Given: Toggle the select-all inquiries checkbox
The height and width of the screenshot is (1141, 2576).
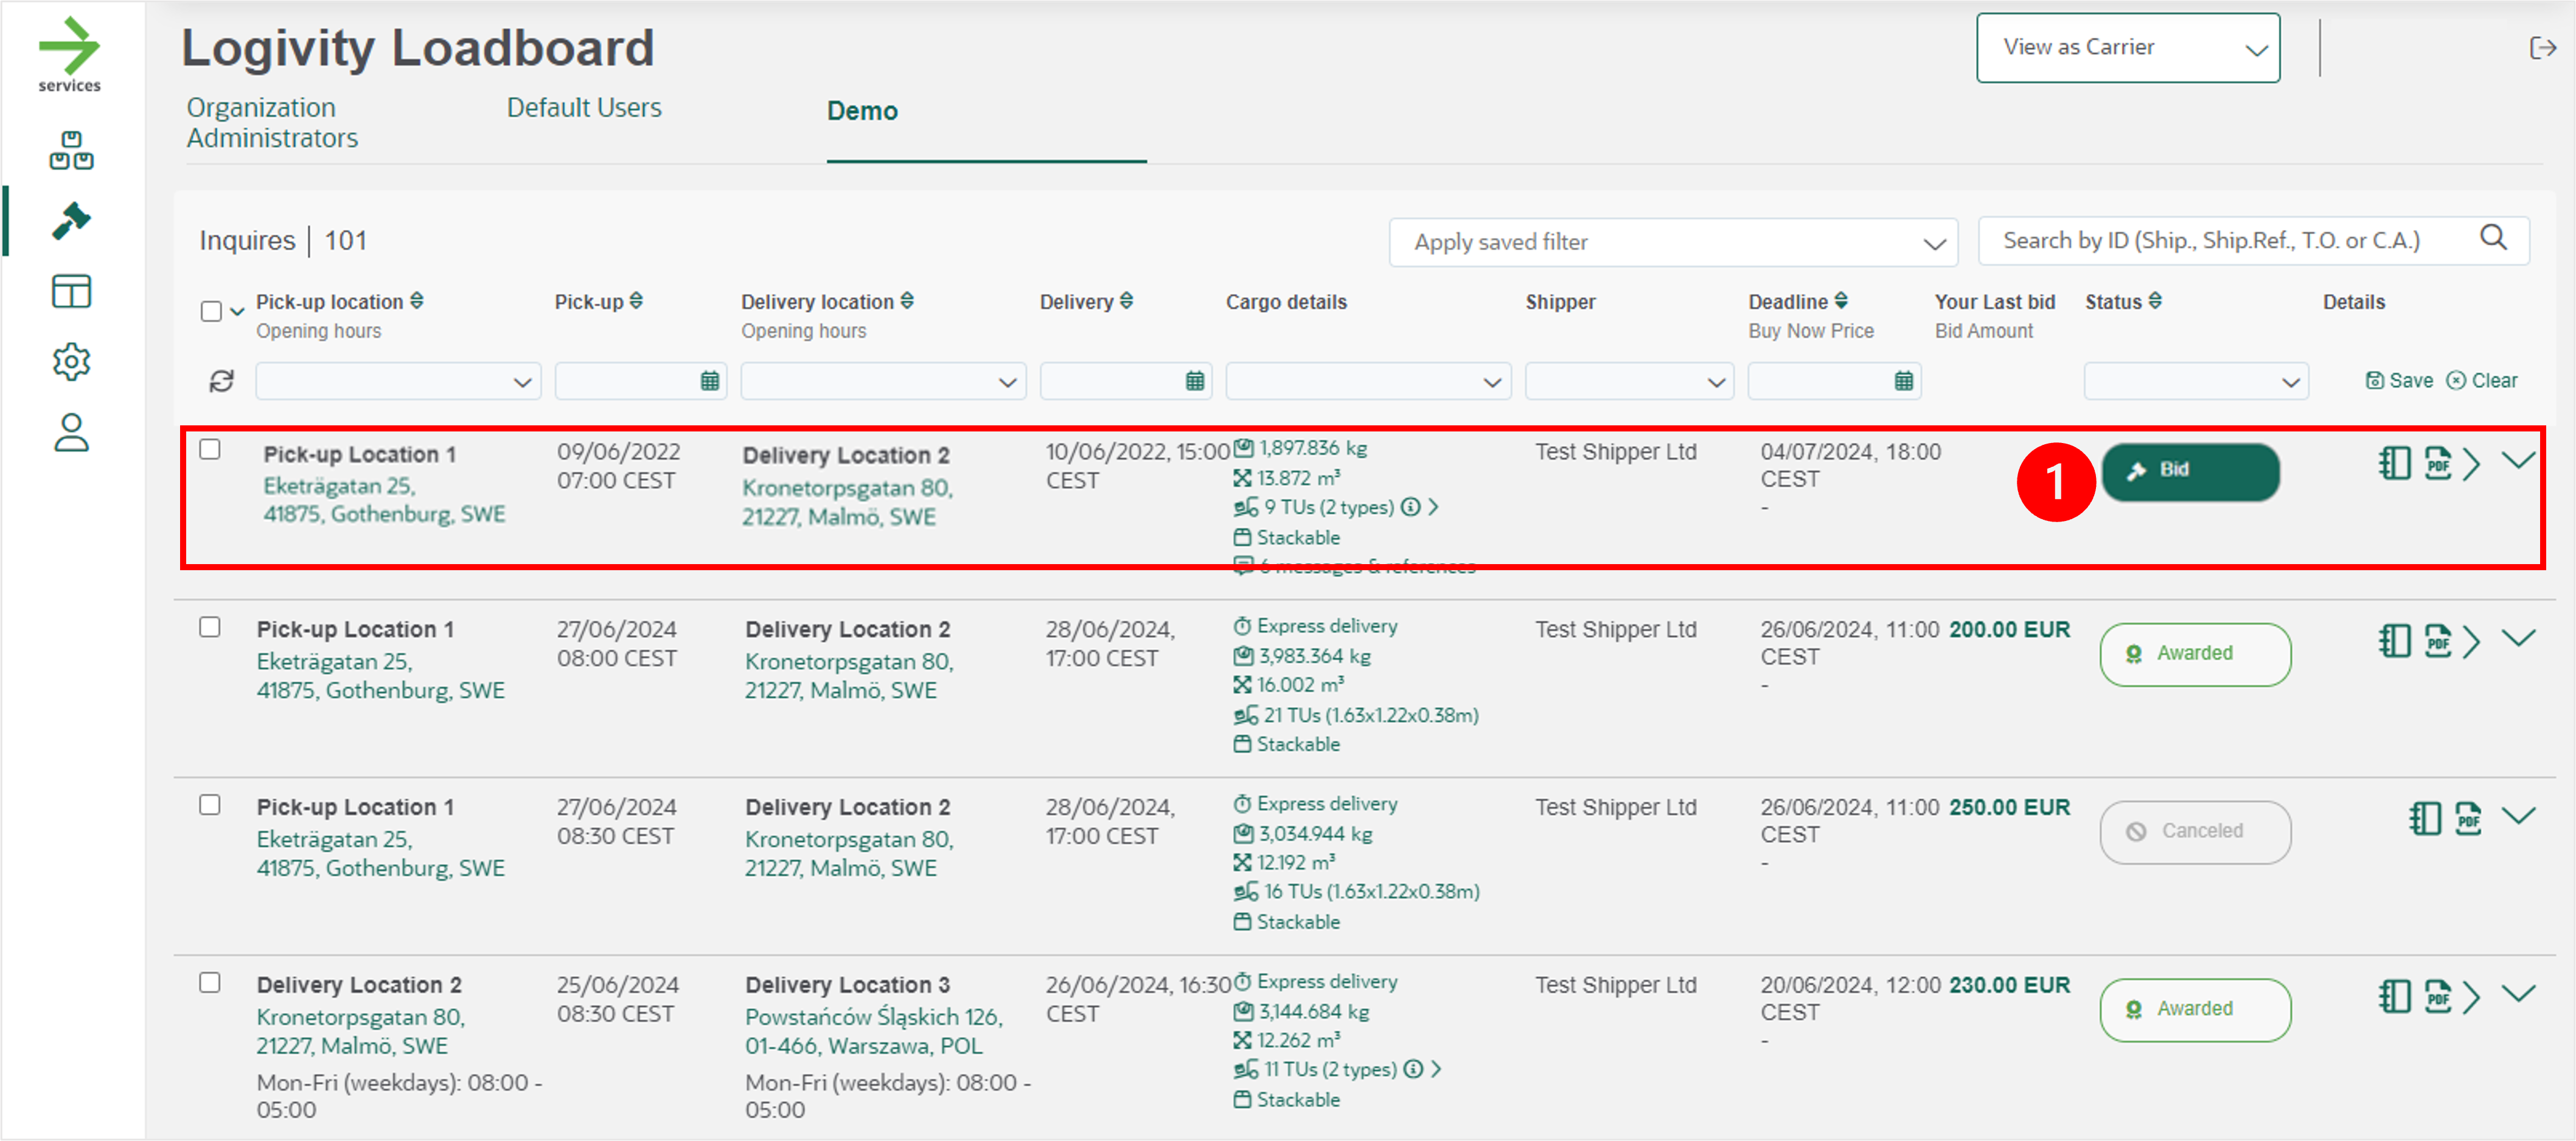Looking at the screenshot, I should tap(211, 311).
